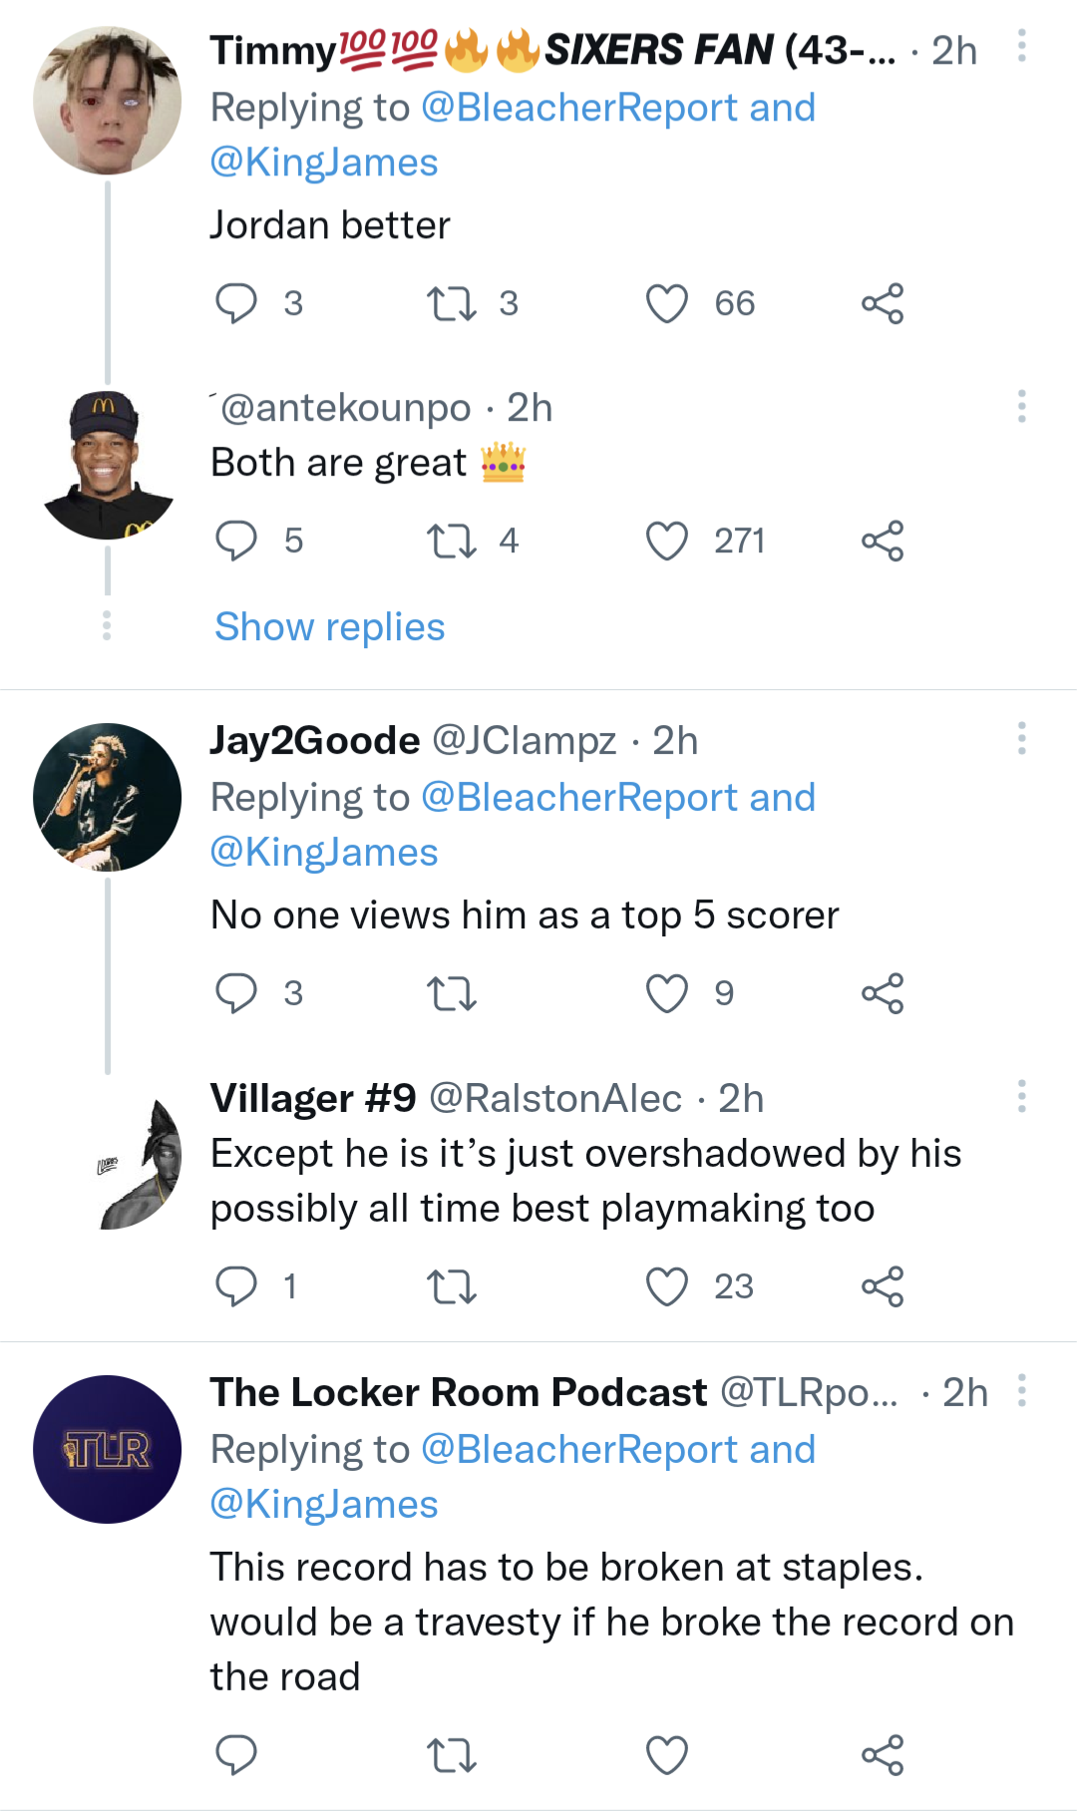
Task: Retweet Jay2Goode's top 5 scorer tweet
Action: tap(451, 993)
